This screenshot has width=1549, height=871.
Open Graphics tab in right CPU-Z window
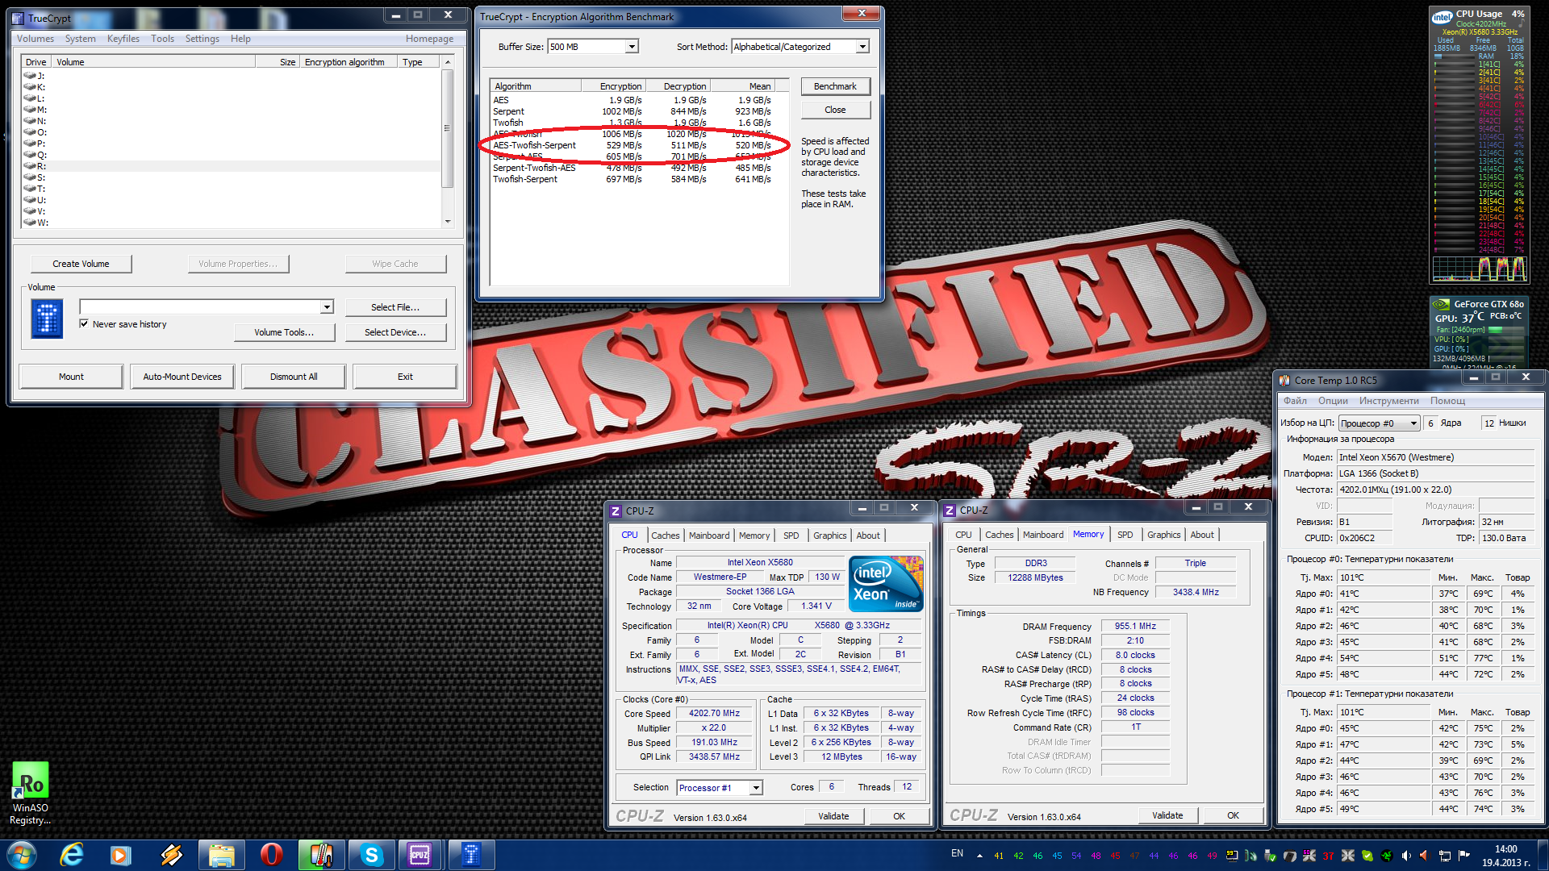pos(1164,535)
